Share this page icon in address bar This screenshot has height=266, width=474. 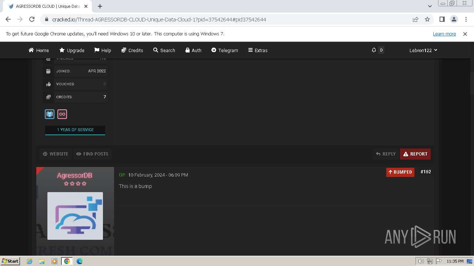(415, 19)
